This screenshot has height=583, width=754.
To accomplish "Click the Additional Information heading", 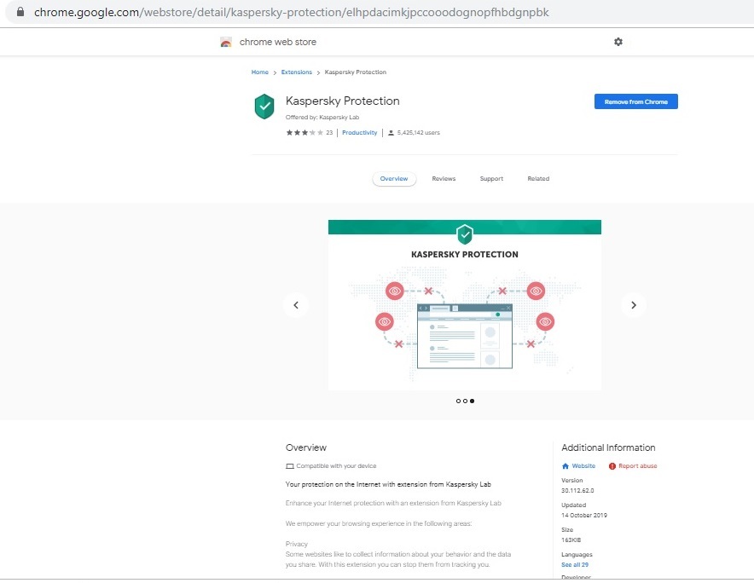I will pyautogui.click(x=608, y=447).
